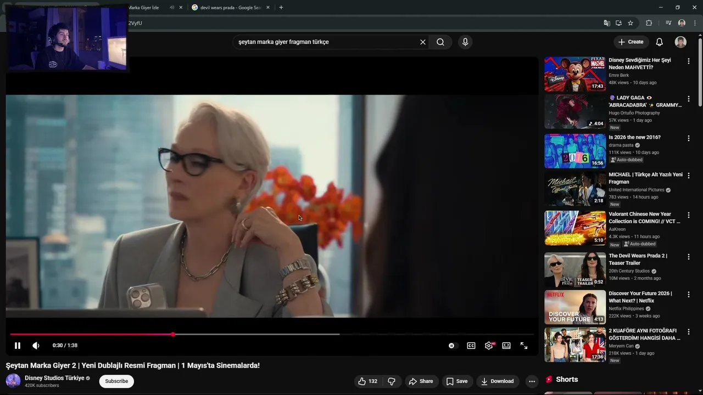Open a new browser tab
This screenshot has width=703, height=395.
pos(281,8)
